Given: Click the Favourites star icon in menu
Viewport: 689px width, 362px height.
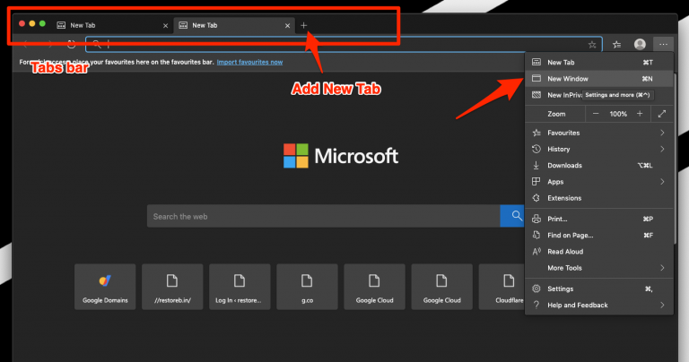Looking at the screenshot, I should pyautogui.click(x=536, y=133).
